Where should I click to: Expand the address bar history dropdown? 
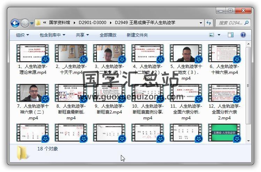coord(201,23)
